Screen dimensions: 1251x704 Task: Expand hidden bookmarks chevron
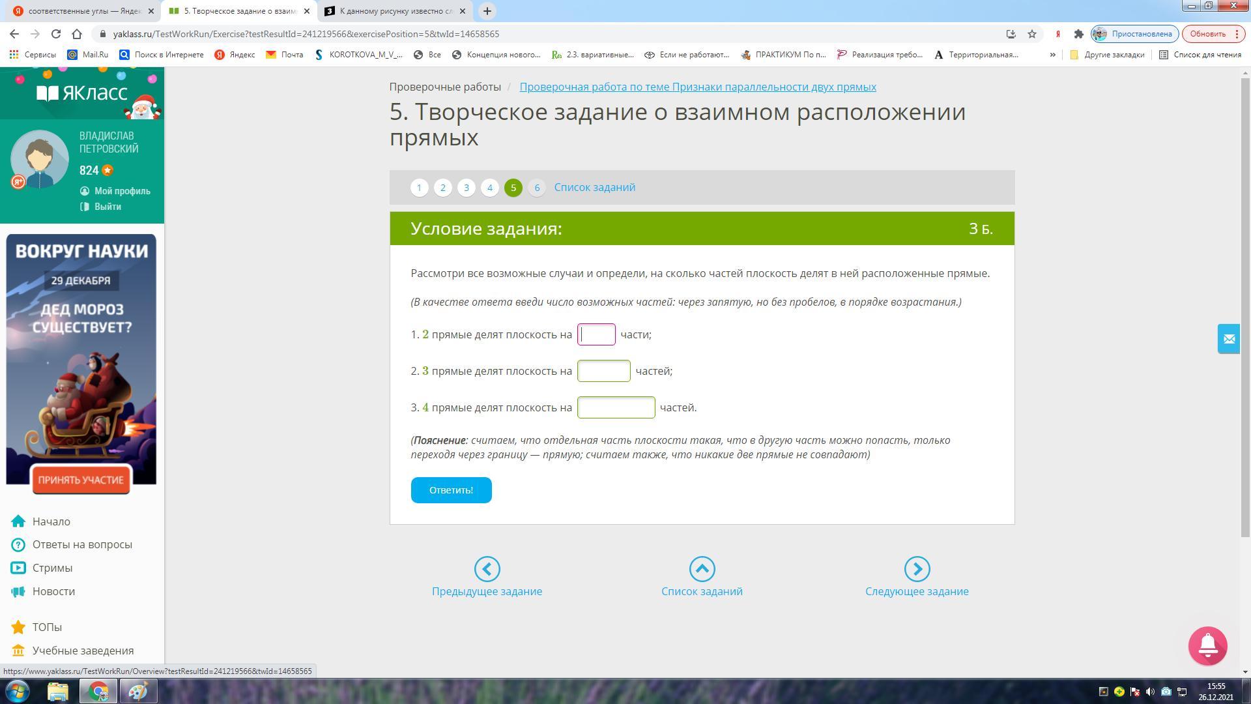tap(1052, 55)
